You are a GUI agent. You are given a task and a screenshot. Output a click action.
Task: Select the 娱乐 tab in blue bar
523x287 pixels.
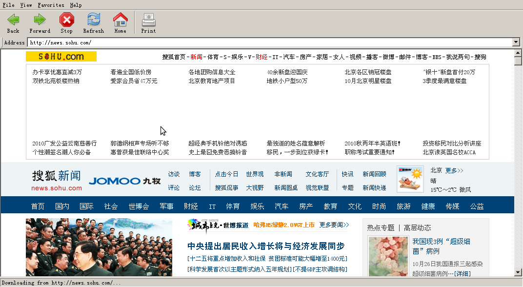(257, 206)
